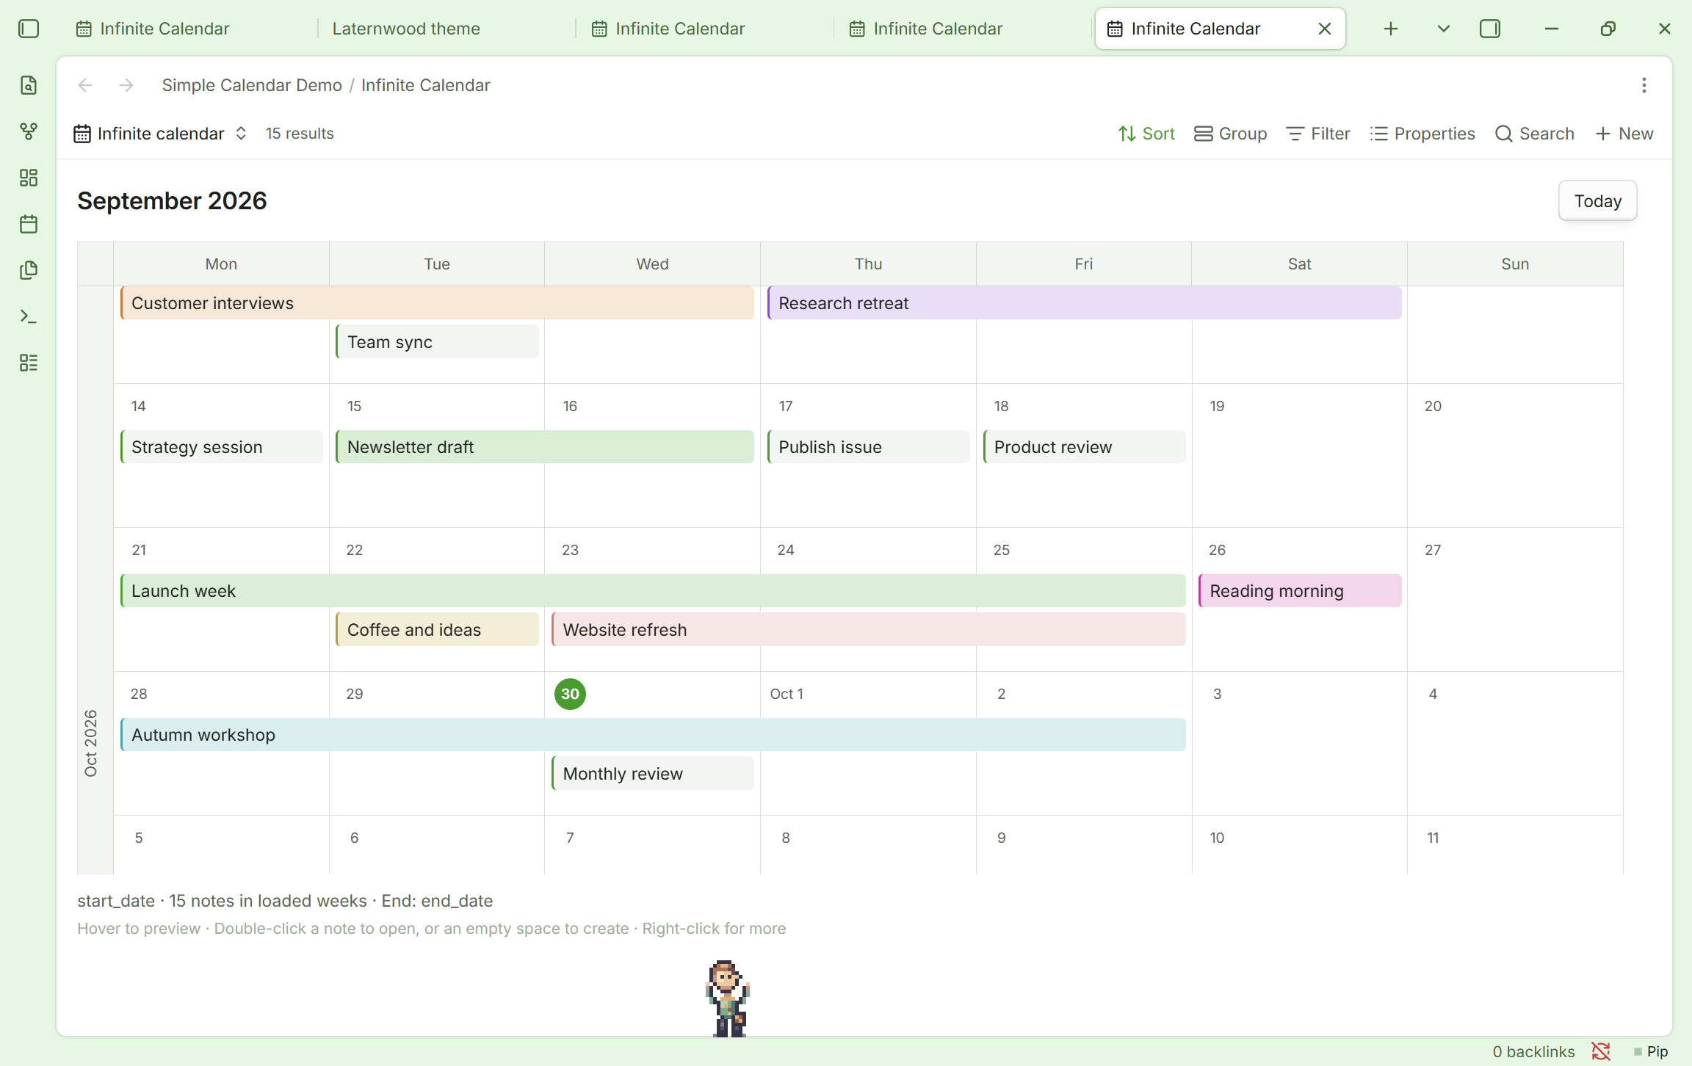Click the September 2026 heading
This screenshot has height=1066, width=1692.
172,200
